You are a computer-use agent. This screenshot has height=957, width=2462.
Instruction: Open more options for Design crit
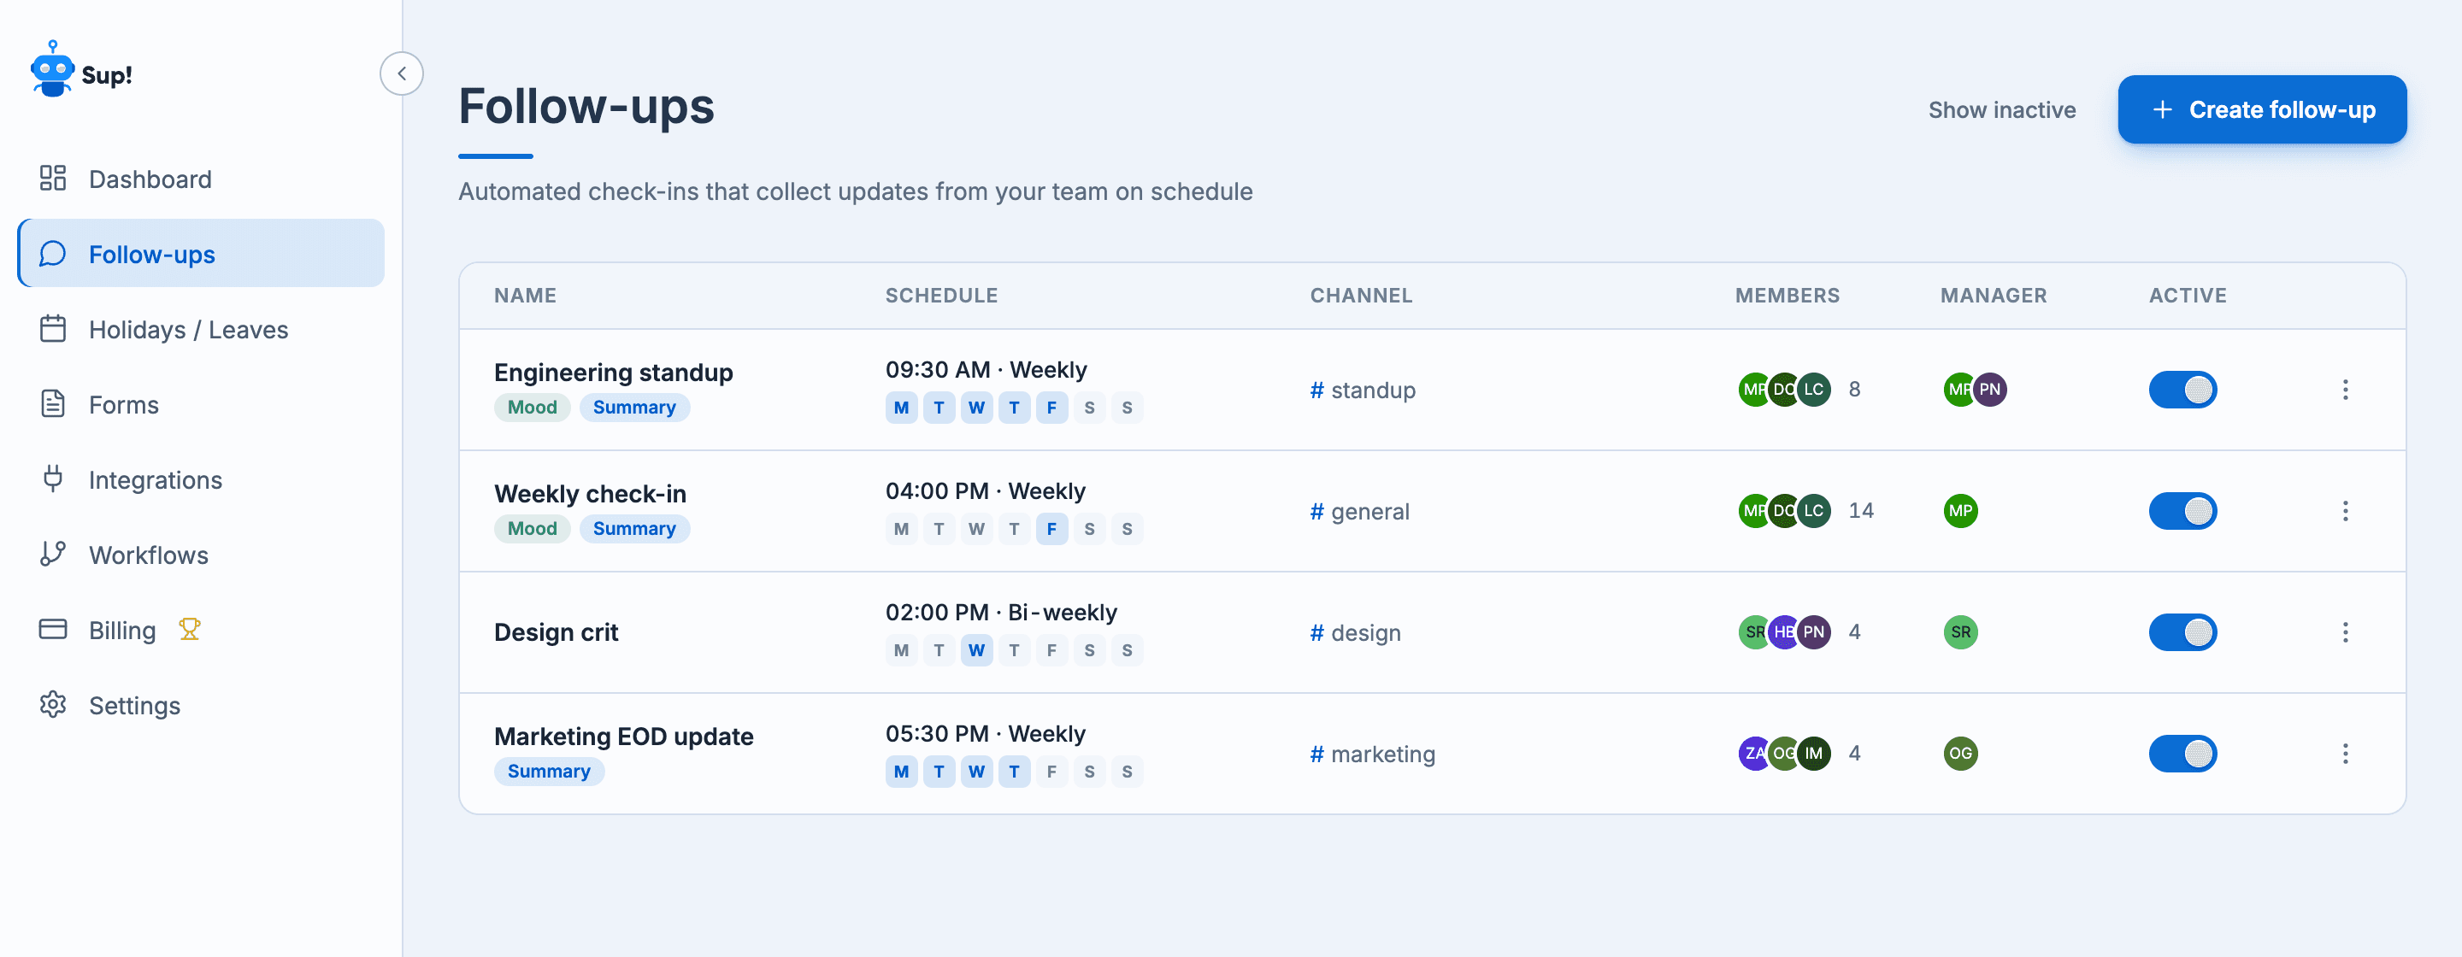coord(2344,632)
